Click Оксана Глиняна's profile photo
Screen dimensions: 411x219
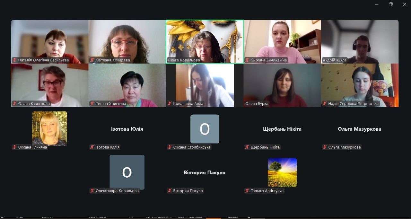click(49, 128)
